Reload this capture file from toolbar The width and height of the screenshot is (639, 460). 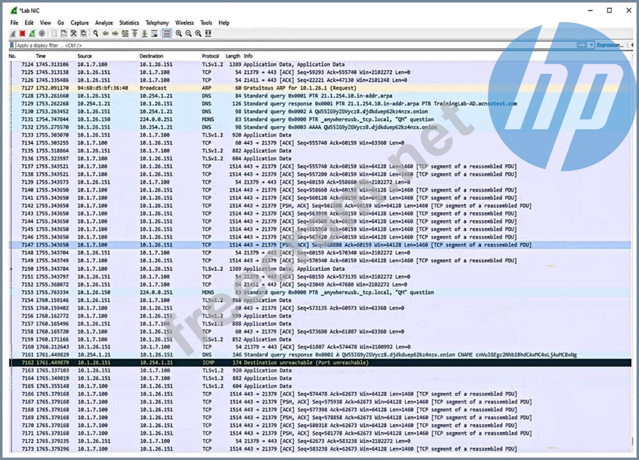[x=84, y=34]
